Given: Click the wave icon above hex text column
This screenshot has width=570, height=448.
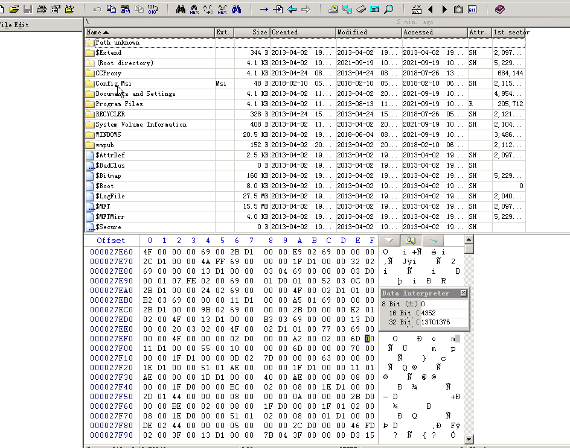Looking at the screenshot, I should point(432,241).
